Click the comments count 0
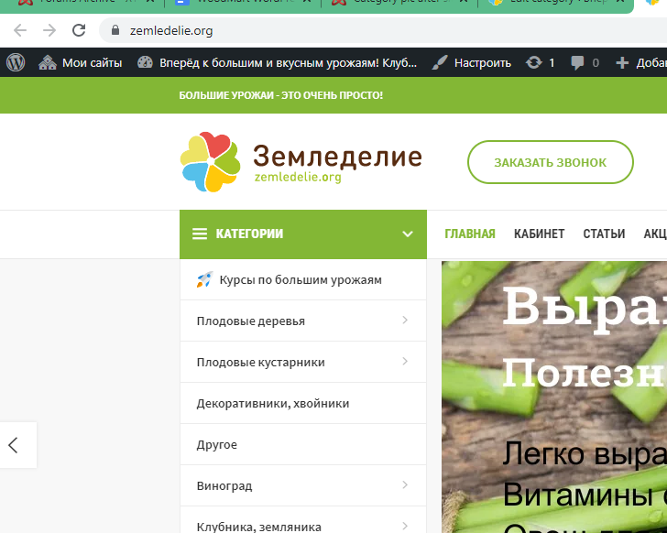 (596, 63)
